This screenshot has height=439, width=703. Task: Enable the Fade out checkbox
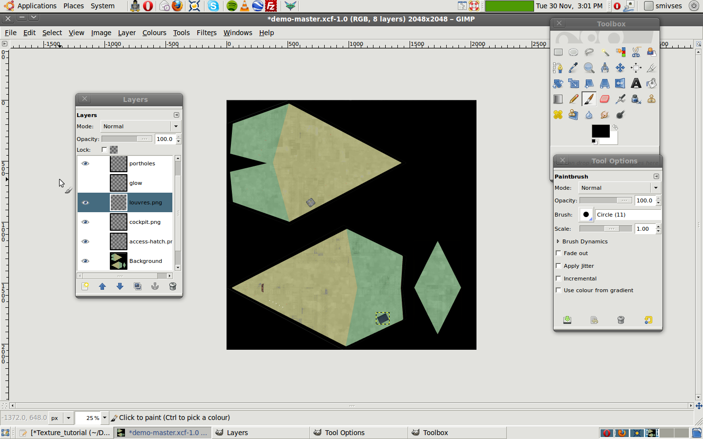click(x=558, y=253)
